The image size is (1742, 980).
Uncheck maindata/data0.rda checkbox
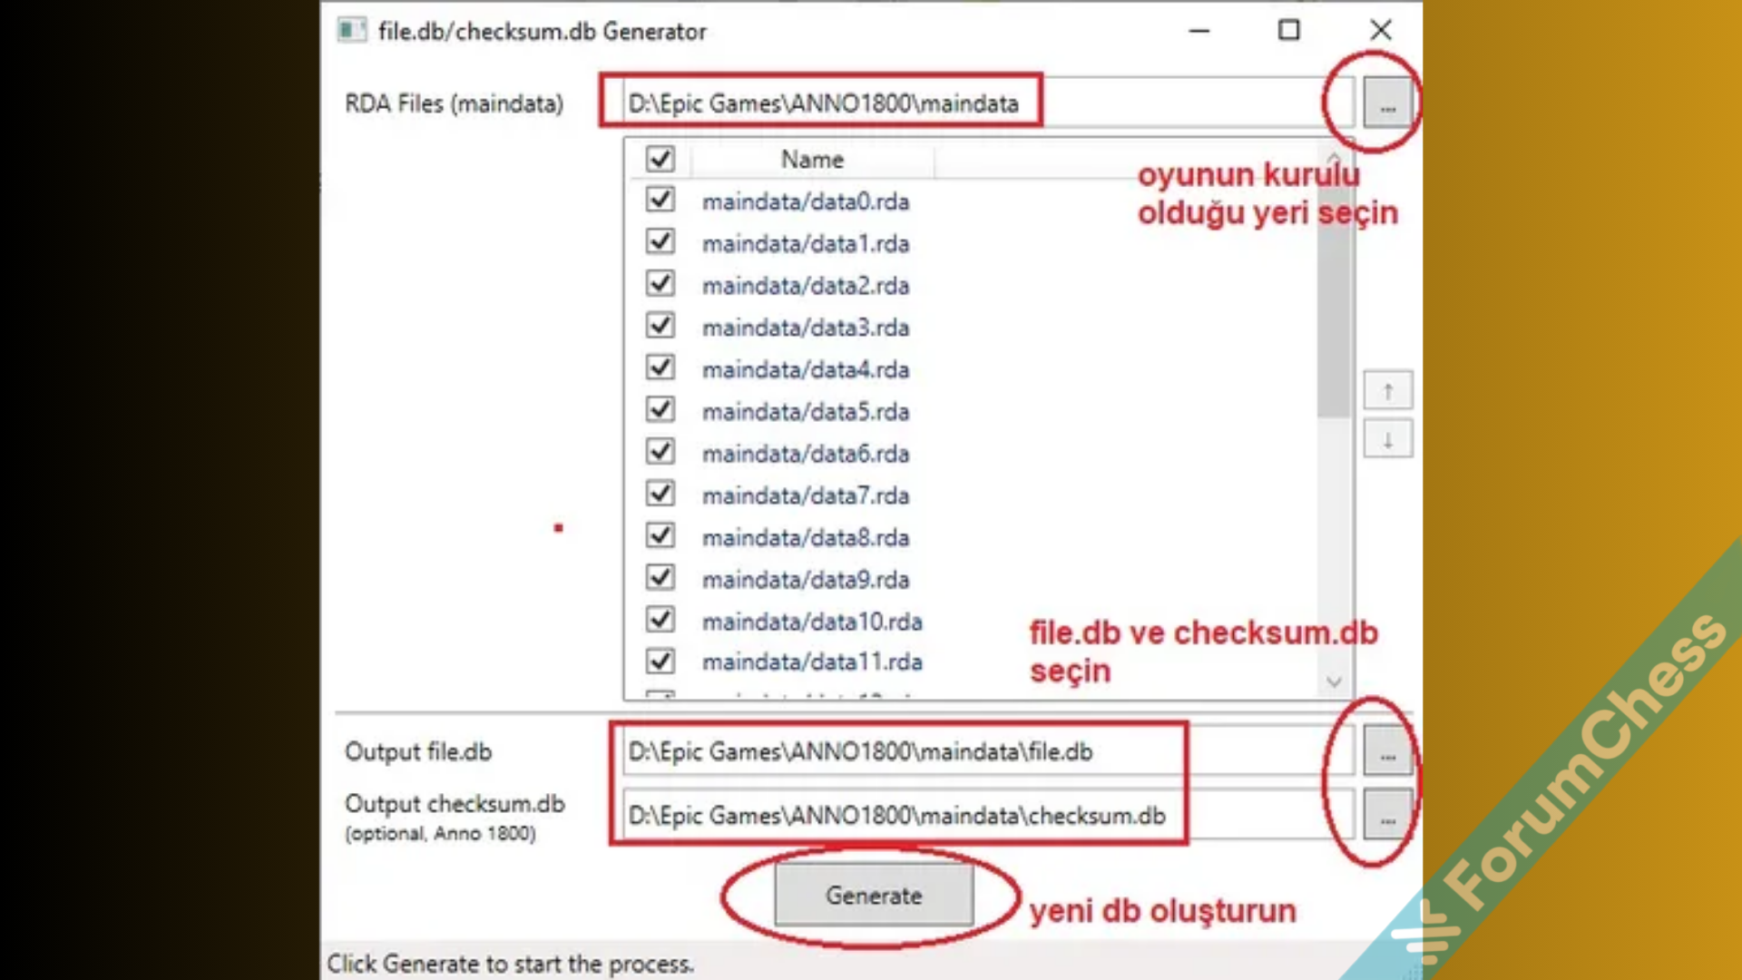pyautogui.click(x=661, y=200)
